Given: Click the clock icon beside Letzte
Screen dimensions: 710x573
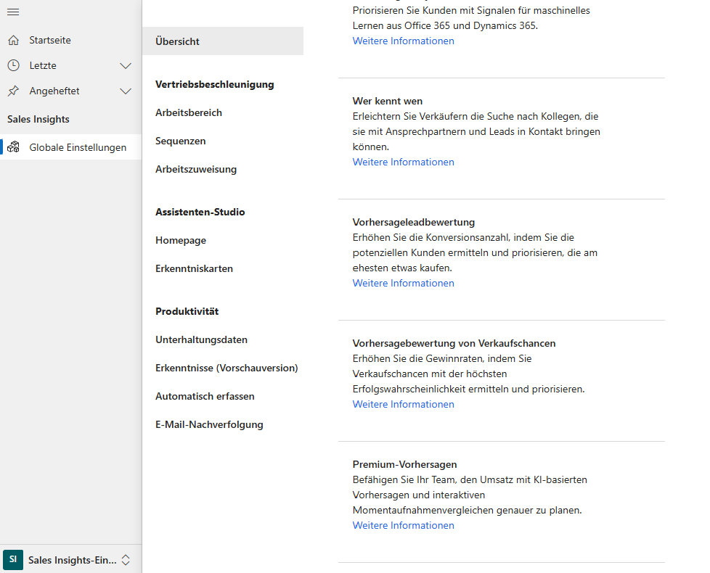Looking at the screenshot, I should coord(13,65).
